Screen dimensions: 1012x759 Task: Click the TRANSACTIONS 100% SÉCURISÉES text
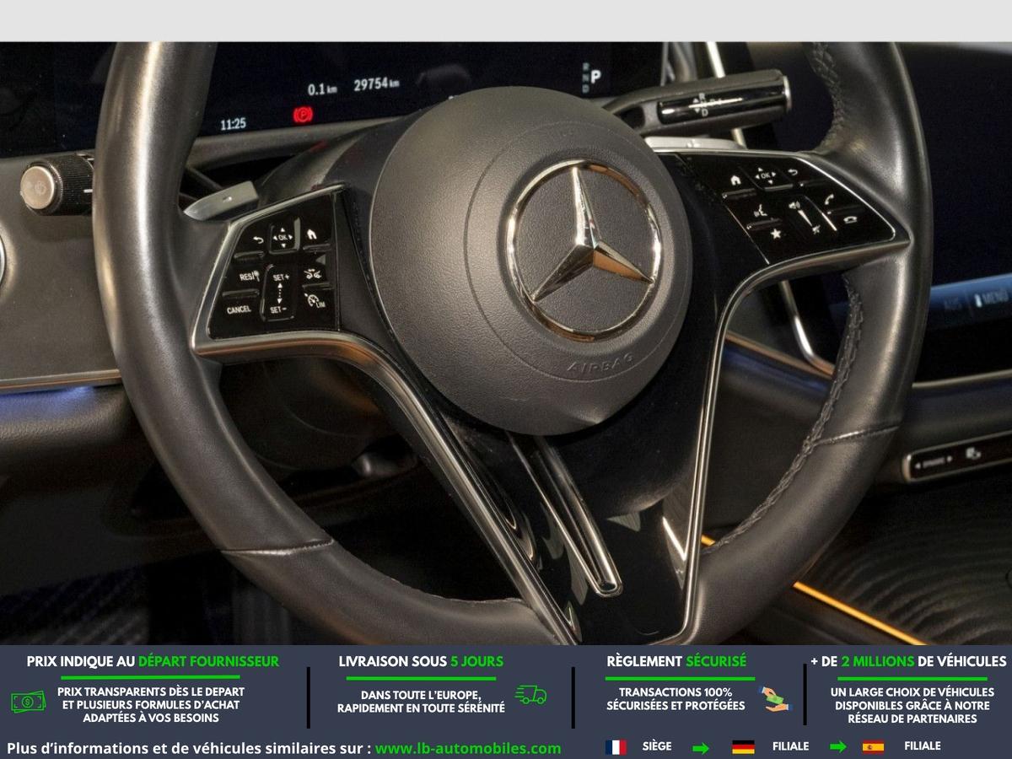click(x=676, y=698)
